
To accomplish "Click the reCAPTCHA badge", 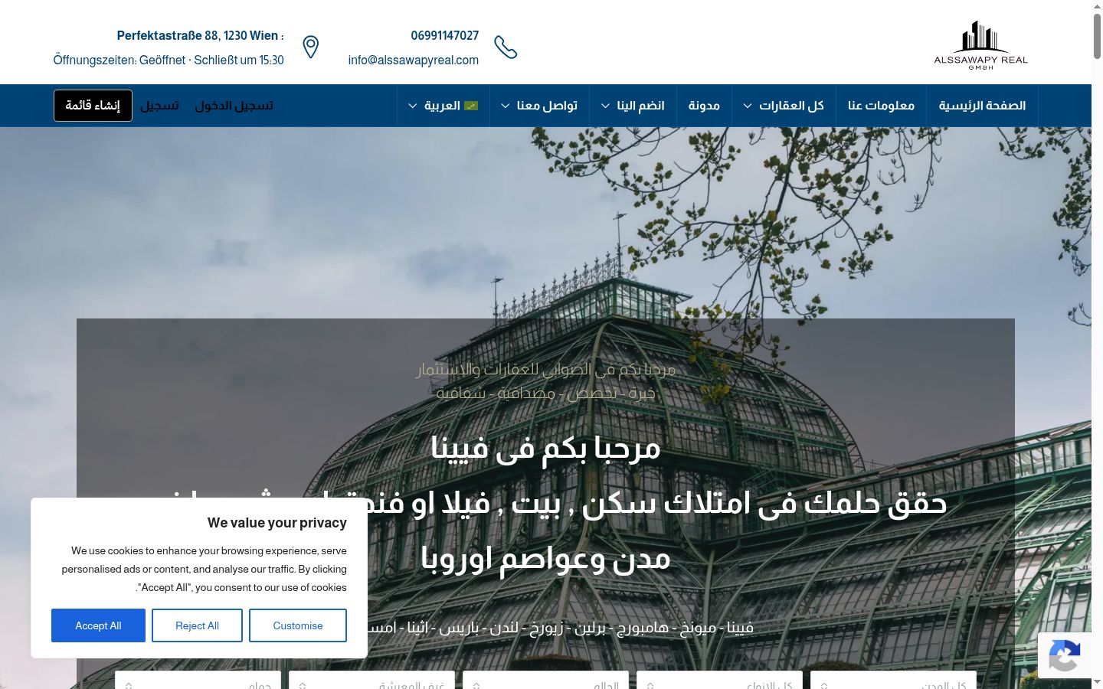I will (x=1065, y=655).
